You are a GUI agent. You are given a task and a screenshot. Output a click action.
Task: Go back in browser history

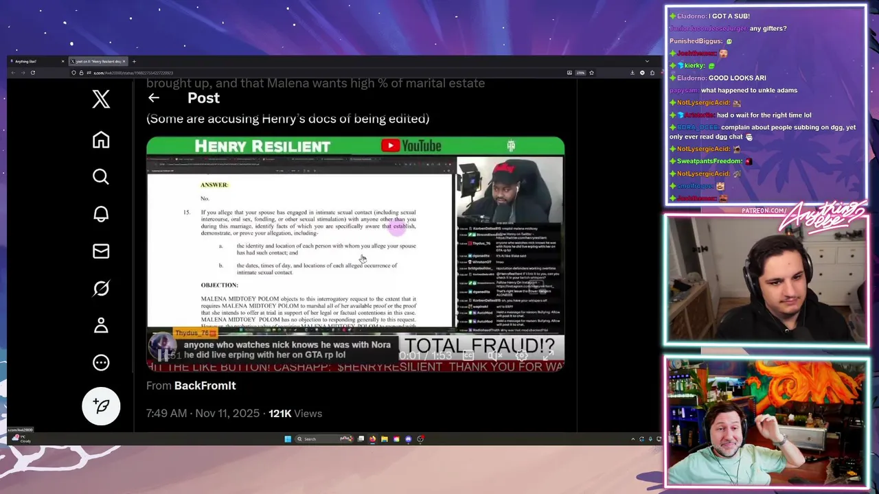tap(12, 73)
